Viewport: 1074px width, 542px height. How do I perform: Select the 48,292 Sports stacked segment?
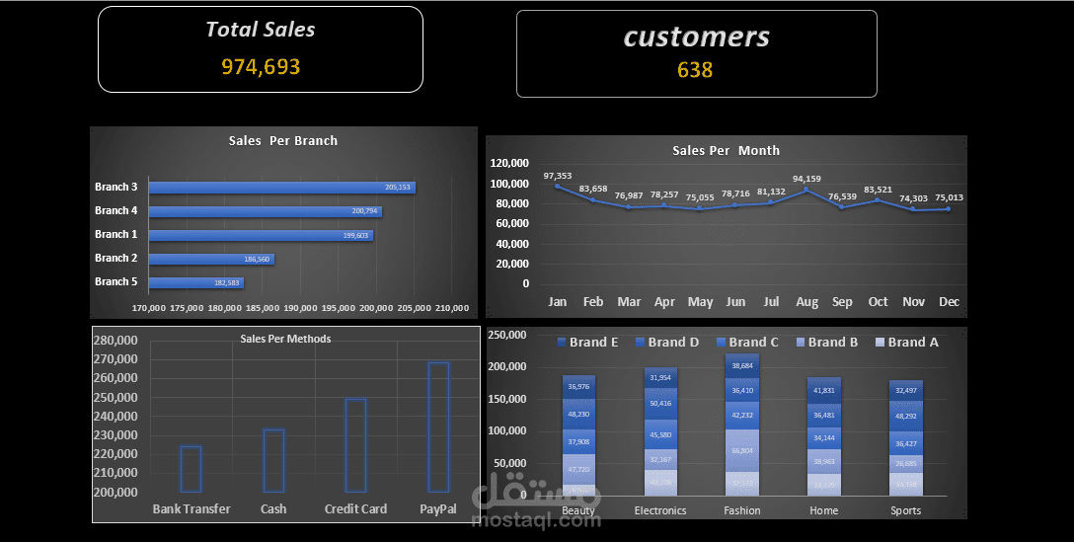[x=905, y=416]
